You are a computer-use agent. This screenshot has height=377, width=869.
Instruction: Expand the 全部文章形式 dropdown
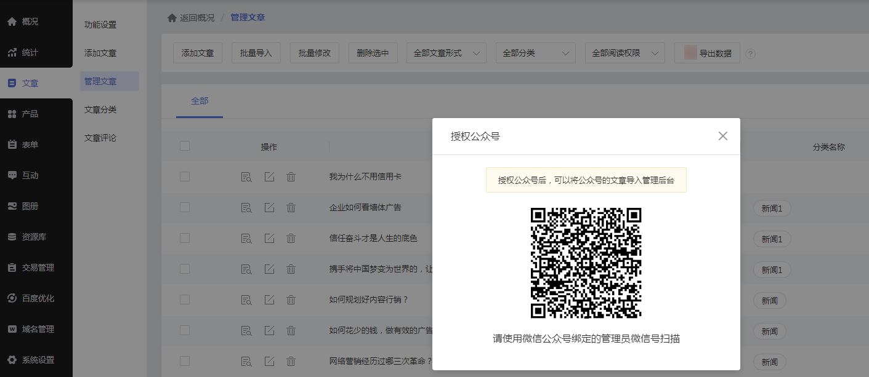pyautogui.click(x=447, y=53)
